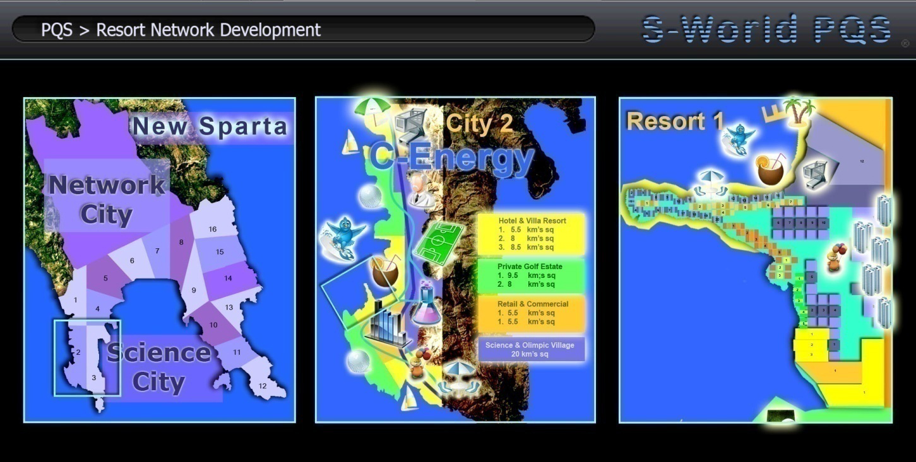This screenshot has height=462, width=916.
Task: Click the coconut drink icon in City 2
Action: (x=384, y=272)
